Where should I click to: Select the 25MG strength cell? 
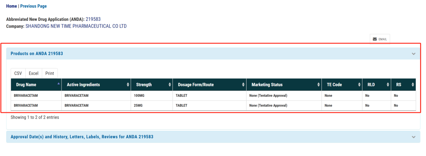tap(151, 106)
